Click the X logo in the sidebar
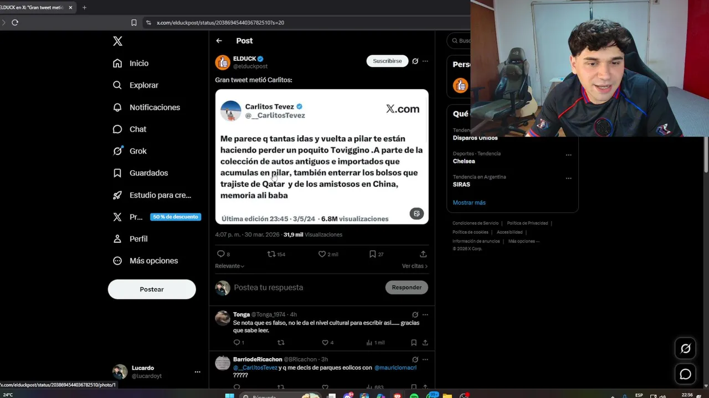 [117, 41]
